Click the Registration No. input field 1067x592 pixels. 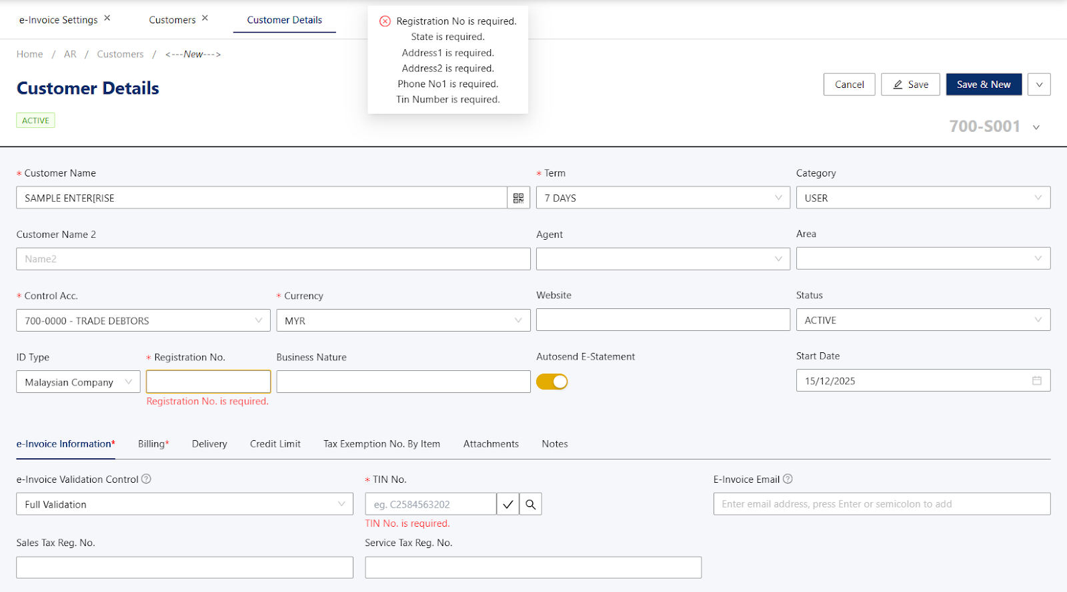tap(208, 382)
